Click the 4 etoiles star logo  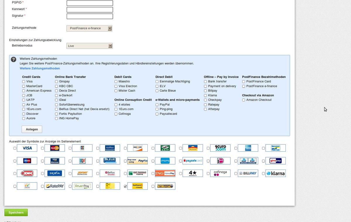[x=193, y=173]
